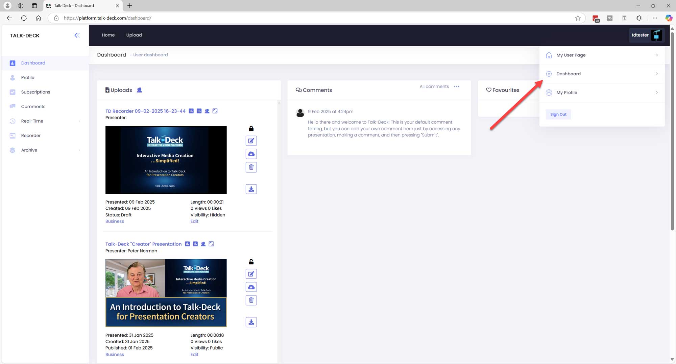This screenshot has height=364, width=676.
Task: Collapse sidebar with double chevron icon
Action: coord(77,35)
